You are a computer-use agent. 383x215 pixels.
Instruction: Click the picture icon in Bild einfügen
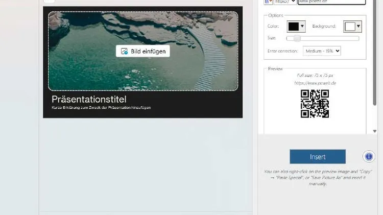[124, 52]
